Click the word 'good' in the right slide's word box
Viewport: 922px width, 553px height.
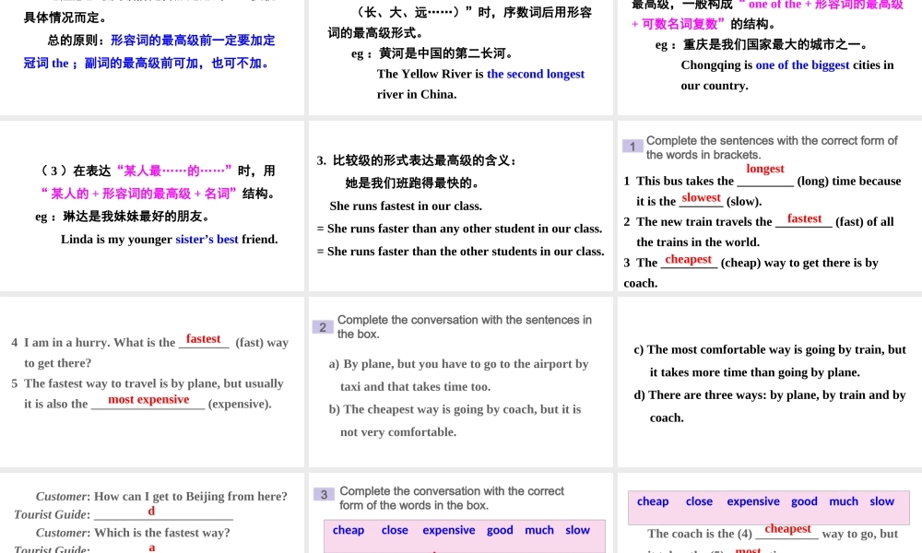804,501
